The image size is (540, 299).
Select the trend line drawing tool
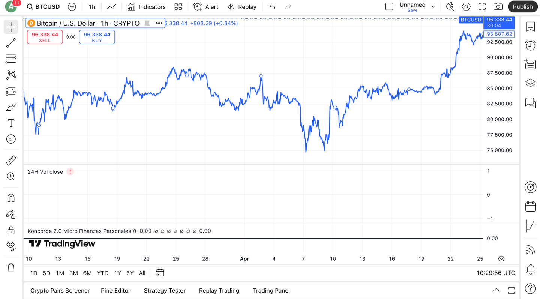pyautogui.click(x=11, y=43)
